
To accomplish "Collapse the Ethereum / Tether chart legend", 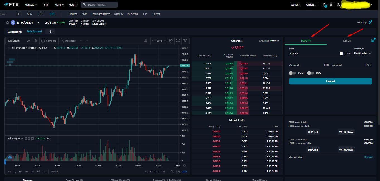I will pyautogui.click(x=9, y=48).
